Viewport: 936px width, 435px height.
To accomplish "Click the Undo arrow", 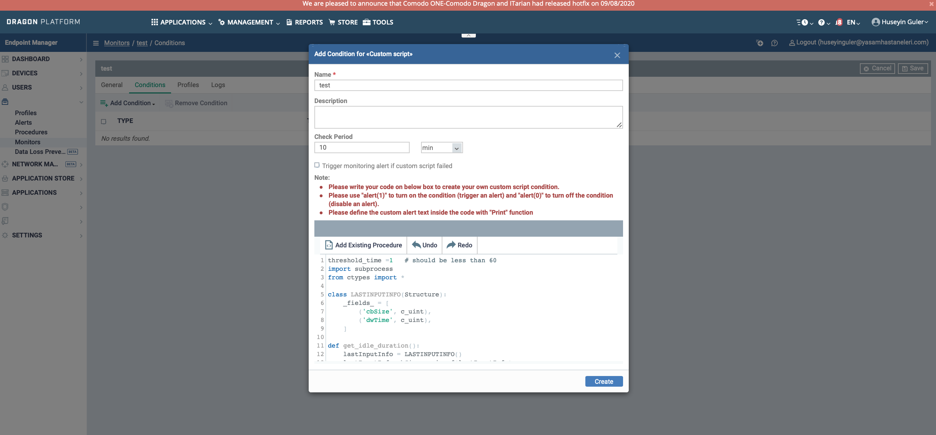I will click(x=416, y=245).
